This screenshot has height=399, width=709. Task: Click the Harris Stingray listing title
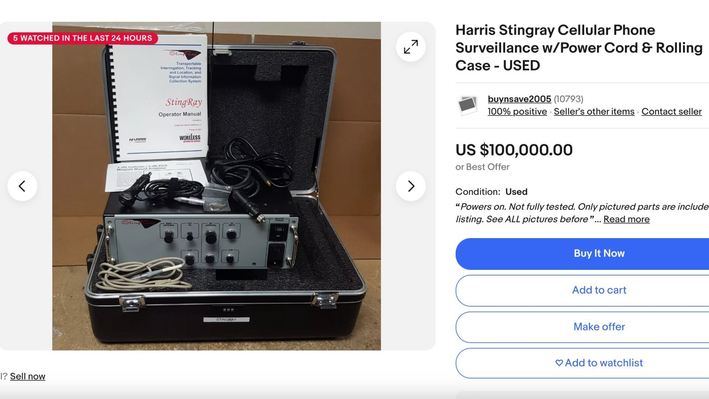(579, 48)
